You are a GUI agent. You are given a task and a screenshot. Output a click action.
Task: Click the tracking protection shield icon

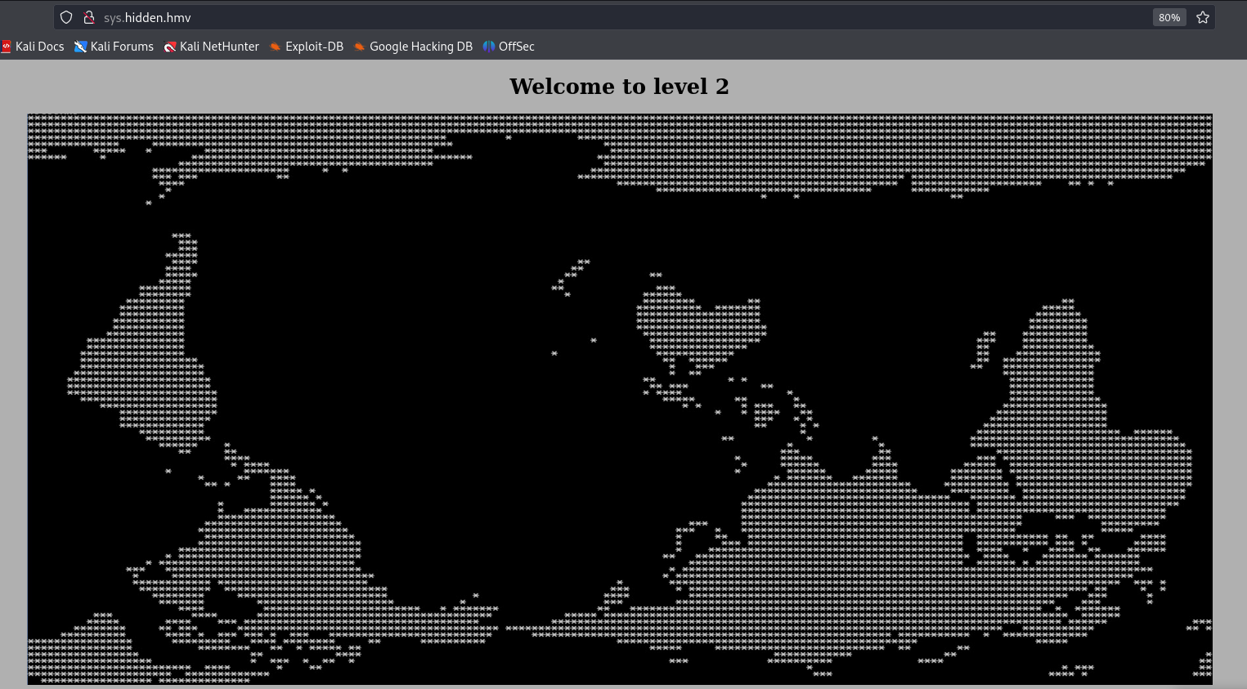tap(66, 17)
